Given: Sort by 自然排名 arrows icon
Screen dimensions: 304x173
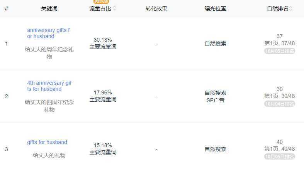Looking at the screenshot, I should coord(290,8).
